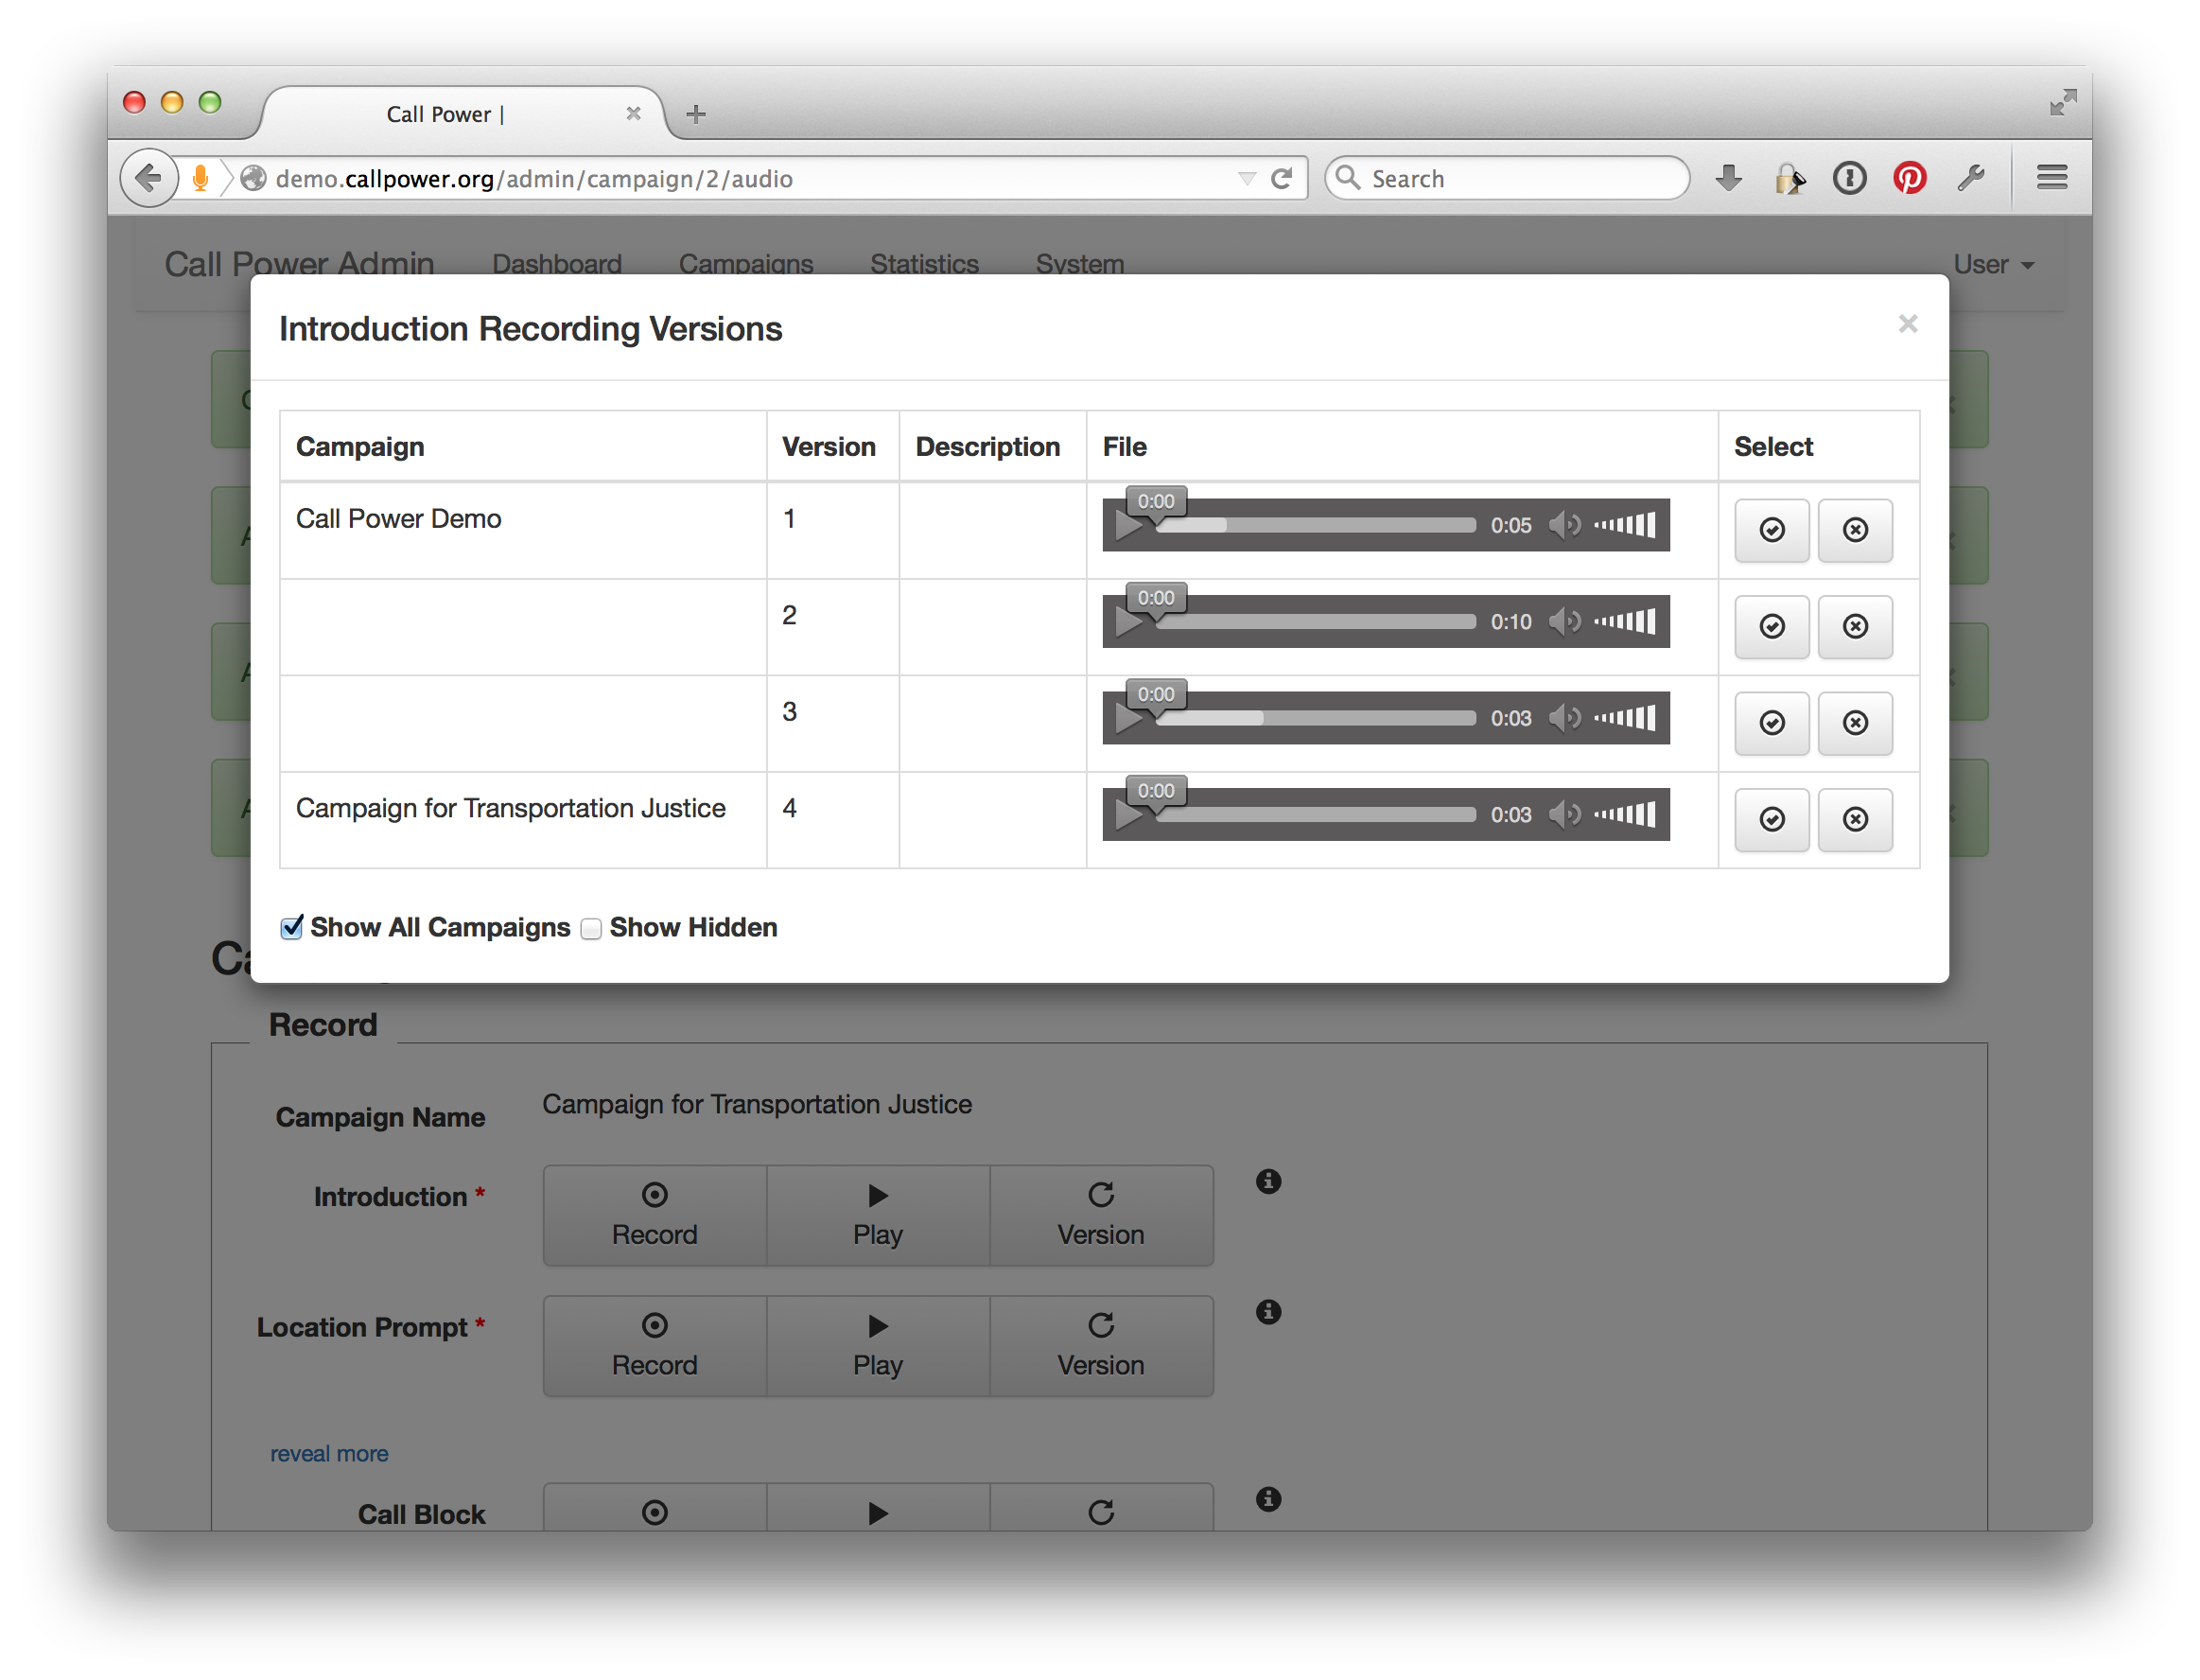This screenshot has width=2200, height=1680.
Task: Show info for Call Block field
Action: pyautogui.click(x=1268, y=1499)
